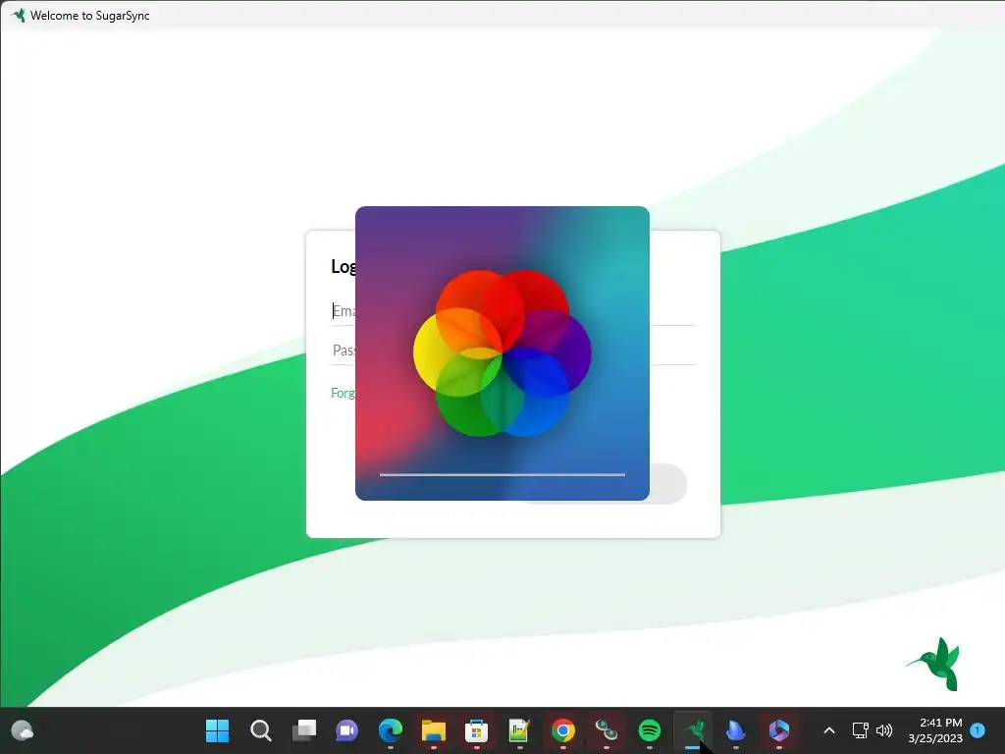
Task: Open the weather widget in taskbar
Action: (x=23, y=730)
